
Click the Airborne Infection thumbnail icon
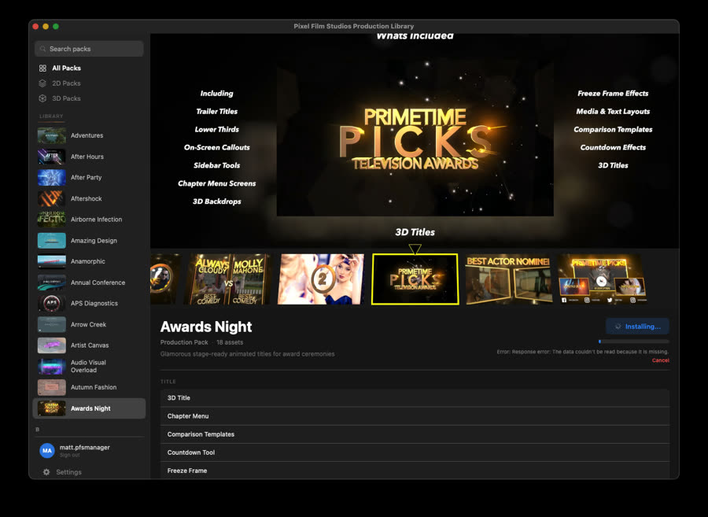51,220
